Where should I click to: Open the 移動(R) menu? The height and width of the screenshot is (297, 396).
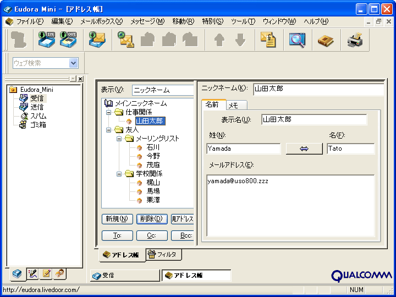[x=183, y=21]
